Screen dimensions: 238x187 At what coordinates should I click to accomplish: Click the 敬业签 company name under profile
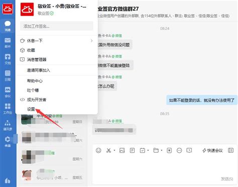tap(43, 13)
